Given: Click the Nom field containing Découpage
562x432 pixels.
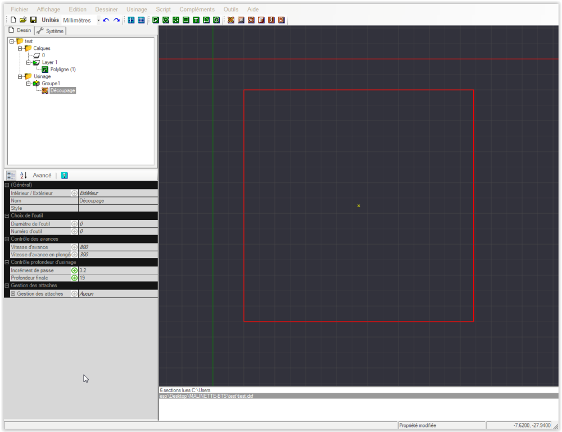Looking at the screenshot, I should click(118, 201).
